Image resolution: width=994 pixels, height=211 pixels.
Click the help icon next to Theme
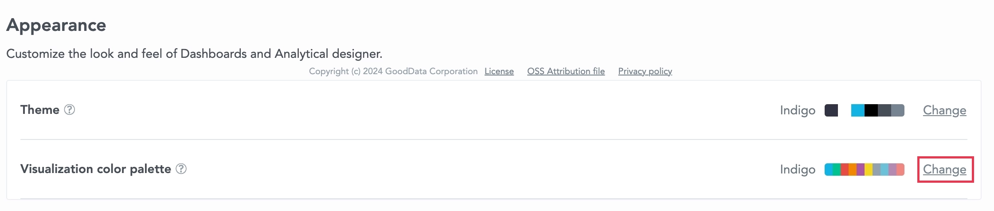70,109
